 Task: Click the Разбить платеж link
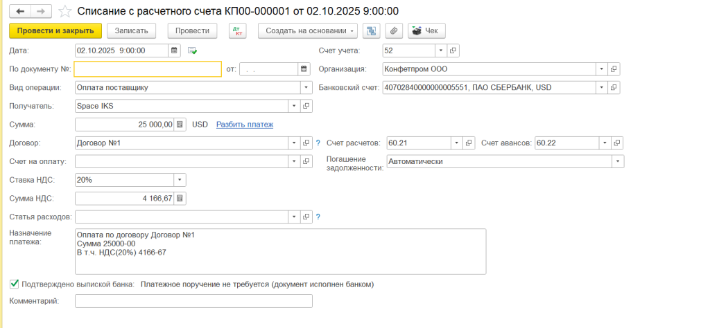click(245, 125)
